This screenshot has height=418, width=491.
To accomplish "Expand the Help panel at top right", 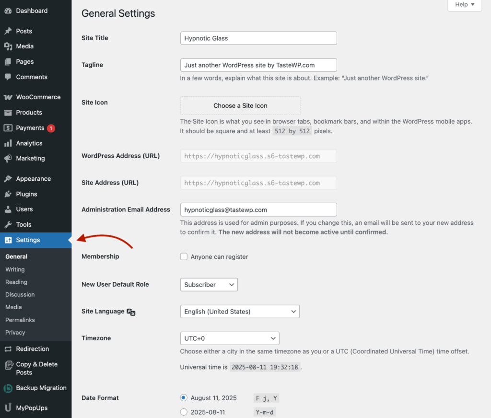I will click(464, 4).
